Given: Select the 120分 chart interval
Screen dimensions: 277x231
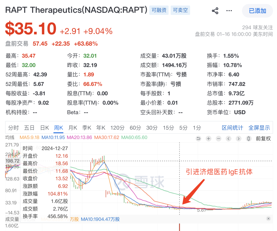Looking at the screenshot, I should 117,128.
